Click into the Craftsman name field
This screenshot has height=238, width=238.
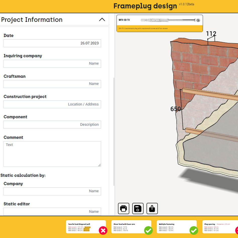click(52, 84)
